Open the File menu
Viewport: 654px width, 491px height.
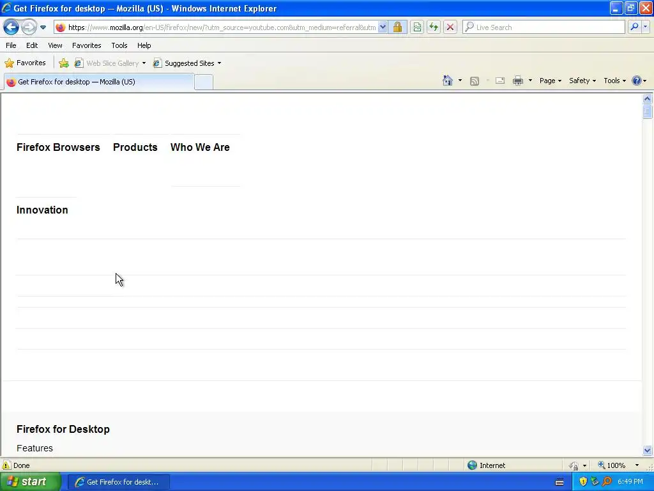click(11, 45)
